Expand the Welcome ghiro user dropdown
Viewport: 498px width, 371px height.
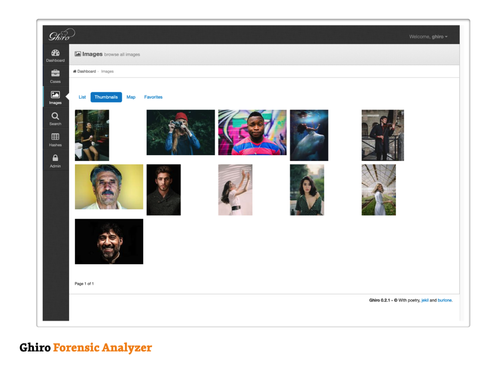[428, 37]
